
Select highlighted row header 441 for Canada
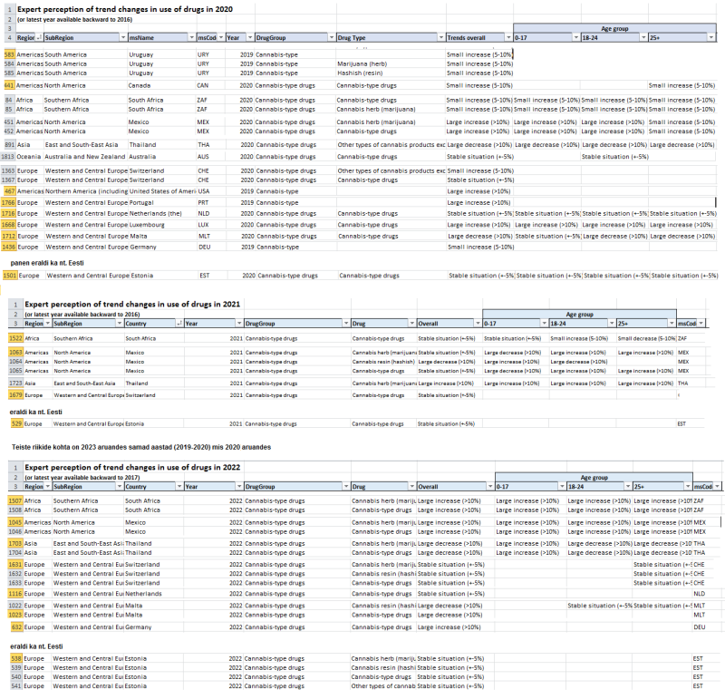pos(9,84)
